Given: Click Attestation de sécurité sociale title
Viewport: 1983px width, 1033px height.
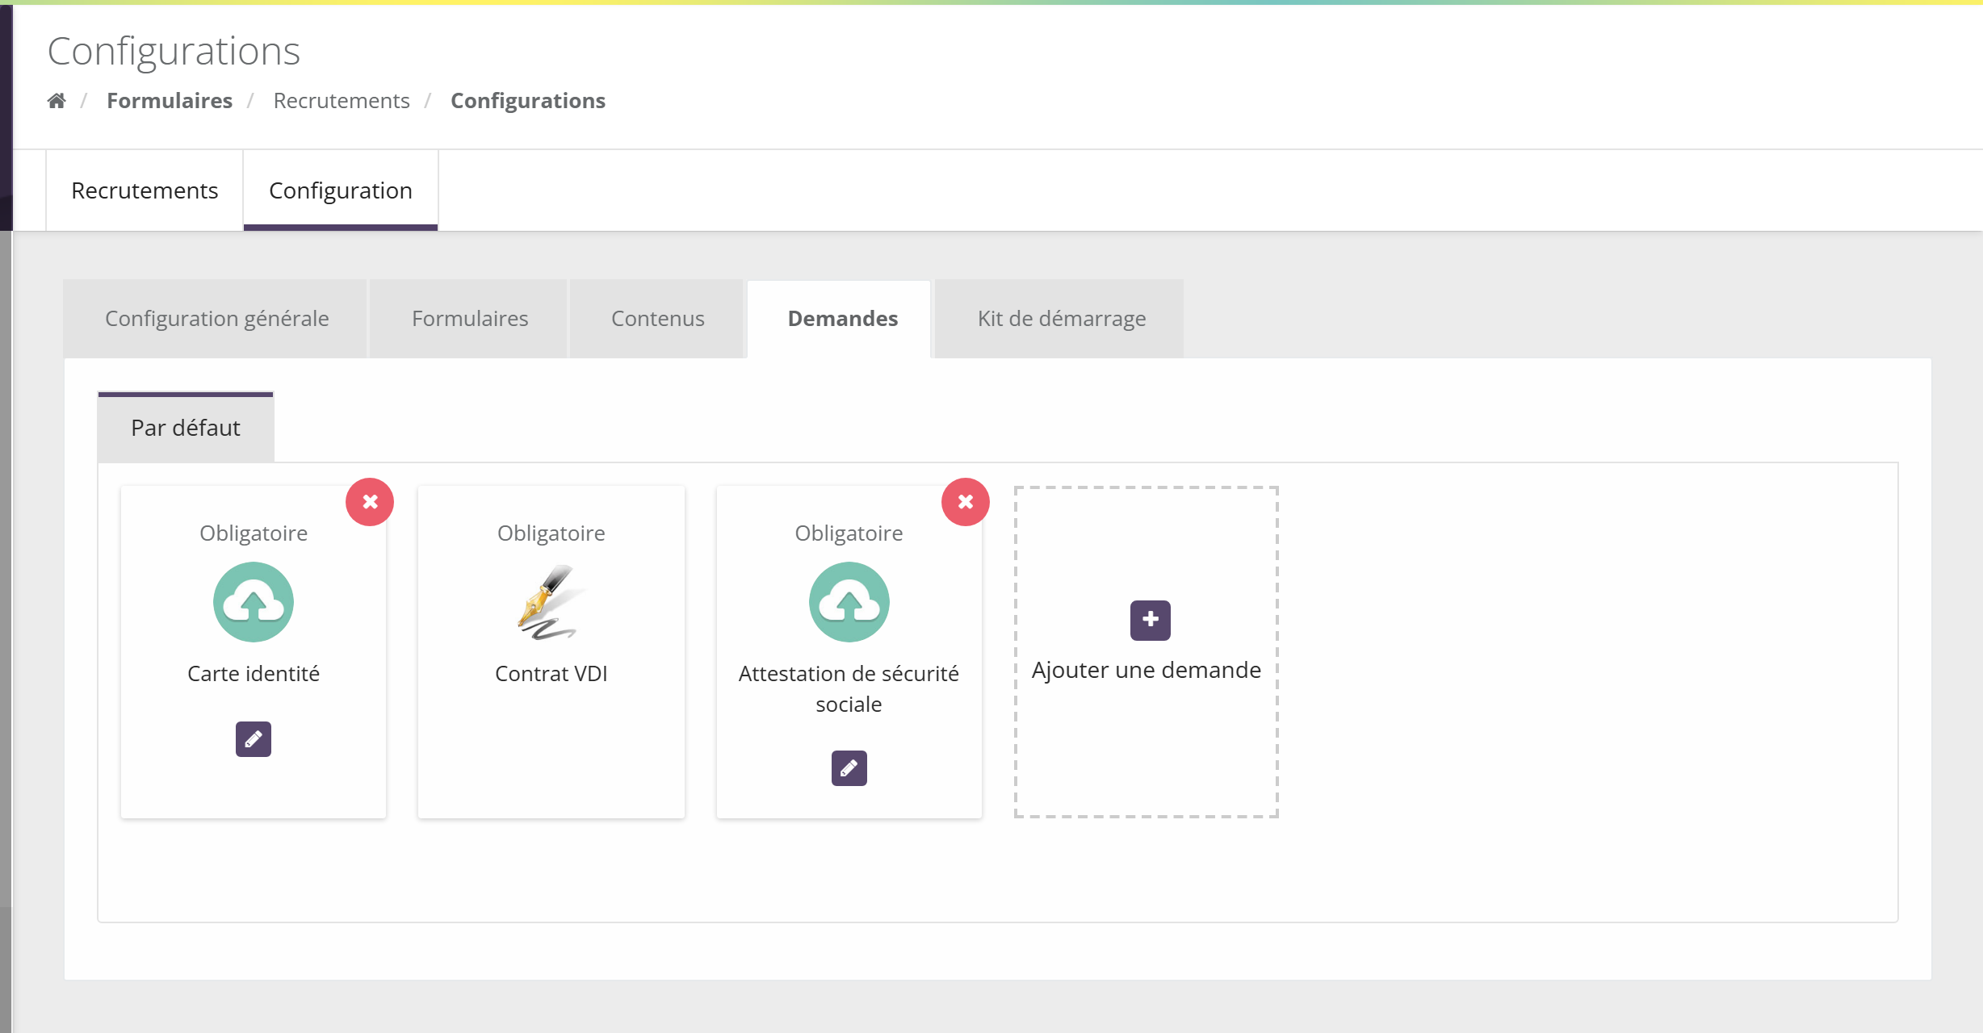Looking at the screenshot, I should click(x=849, y=688).
